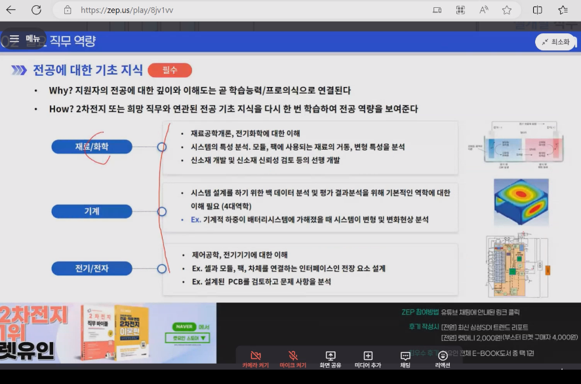Minimize the shared screen with 최소화
The image size is (581, 384).
[x=555, y=42]
